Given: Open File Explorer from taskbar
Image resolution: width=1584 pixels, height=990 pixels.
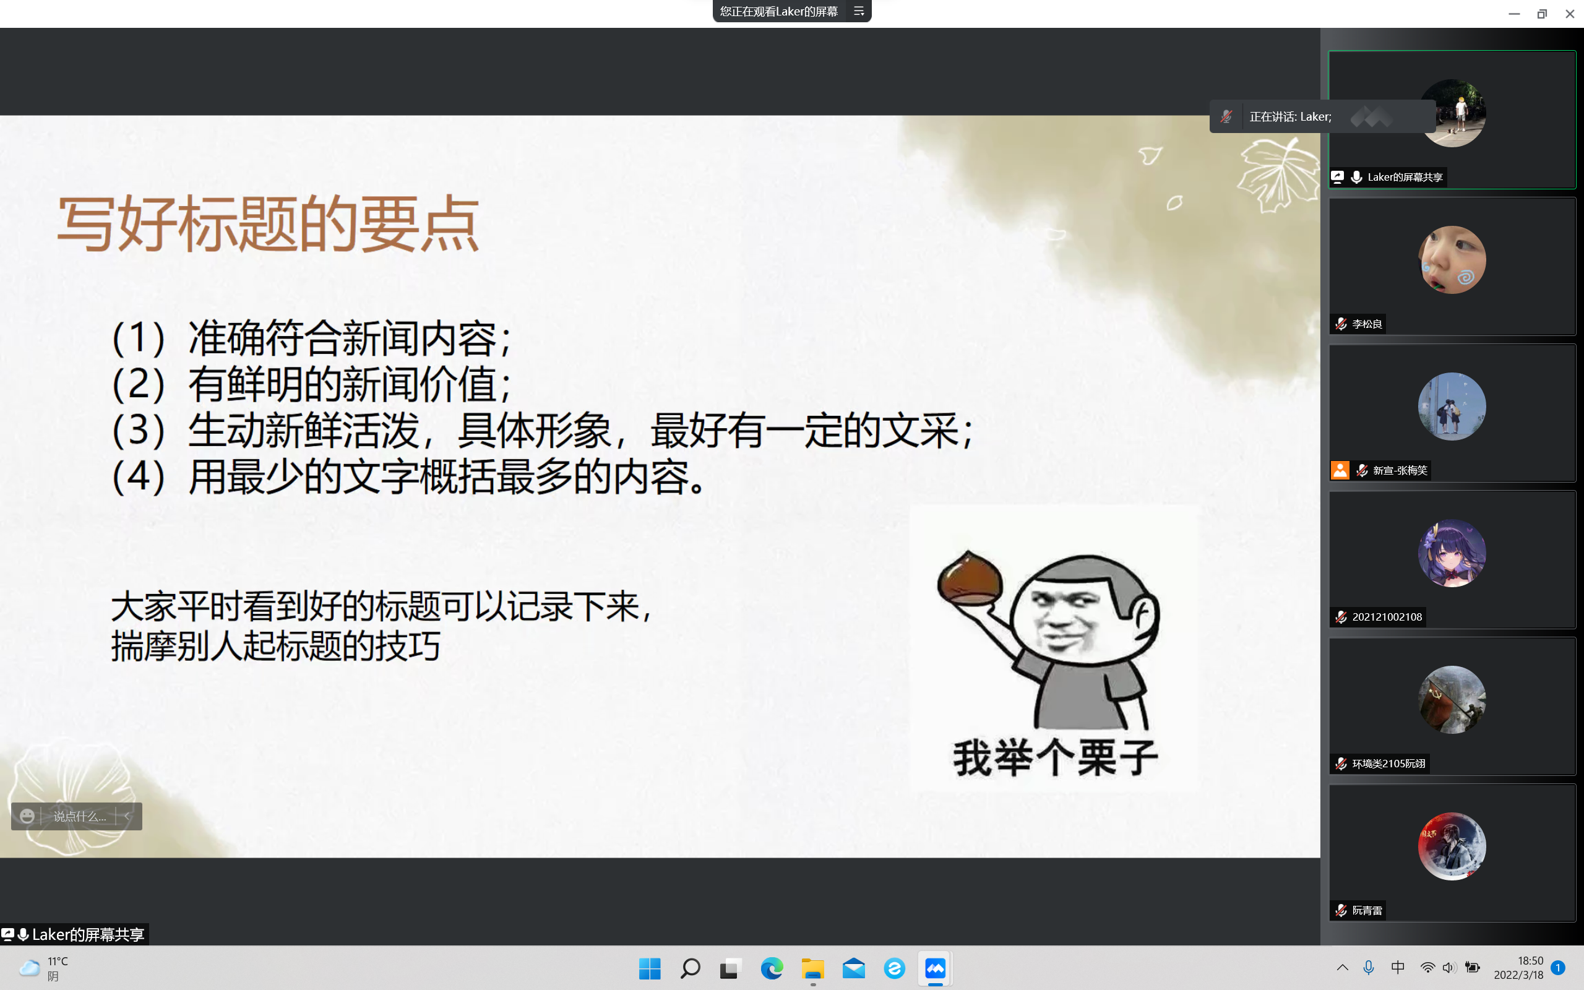Looking at the screenshot, I should (x=812, y=968).
